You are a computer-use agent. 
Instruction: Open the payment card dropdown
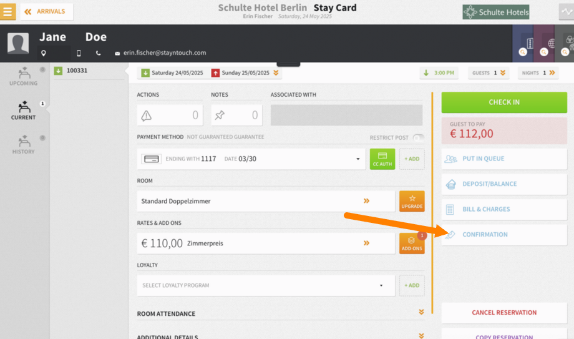tap(358, 159)
